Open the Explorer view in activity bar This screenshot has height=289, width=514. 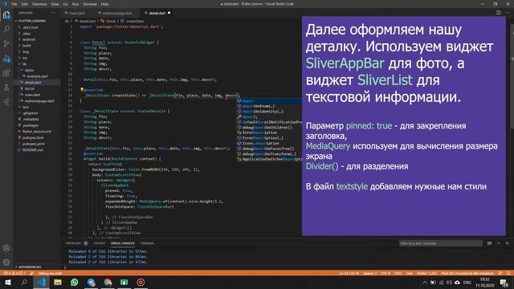coord(6,15)
